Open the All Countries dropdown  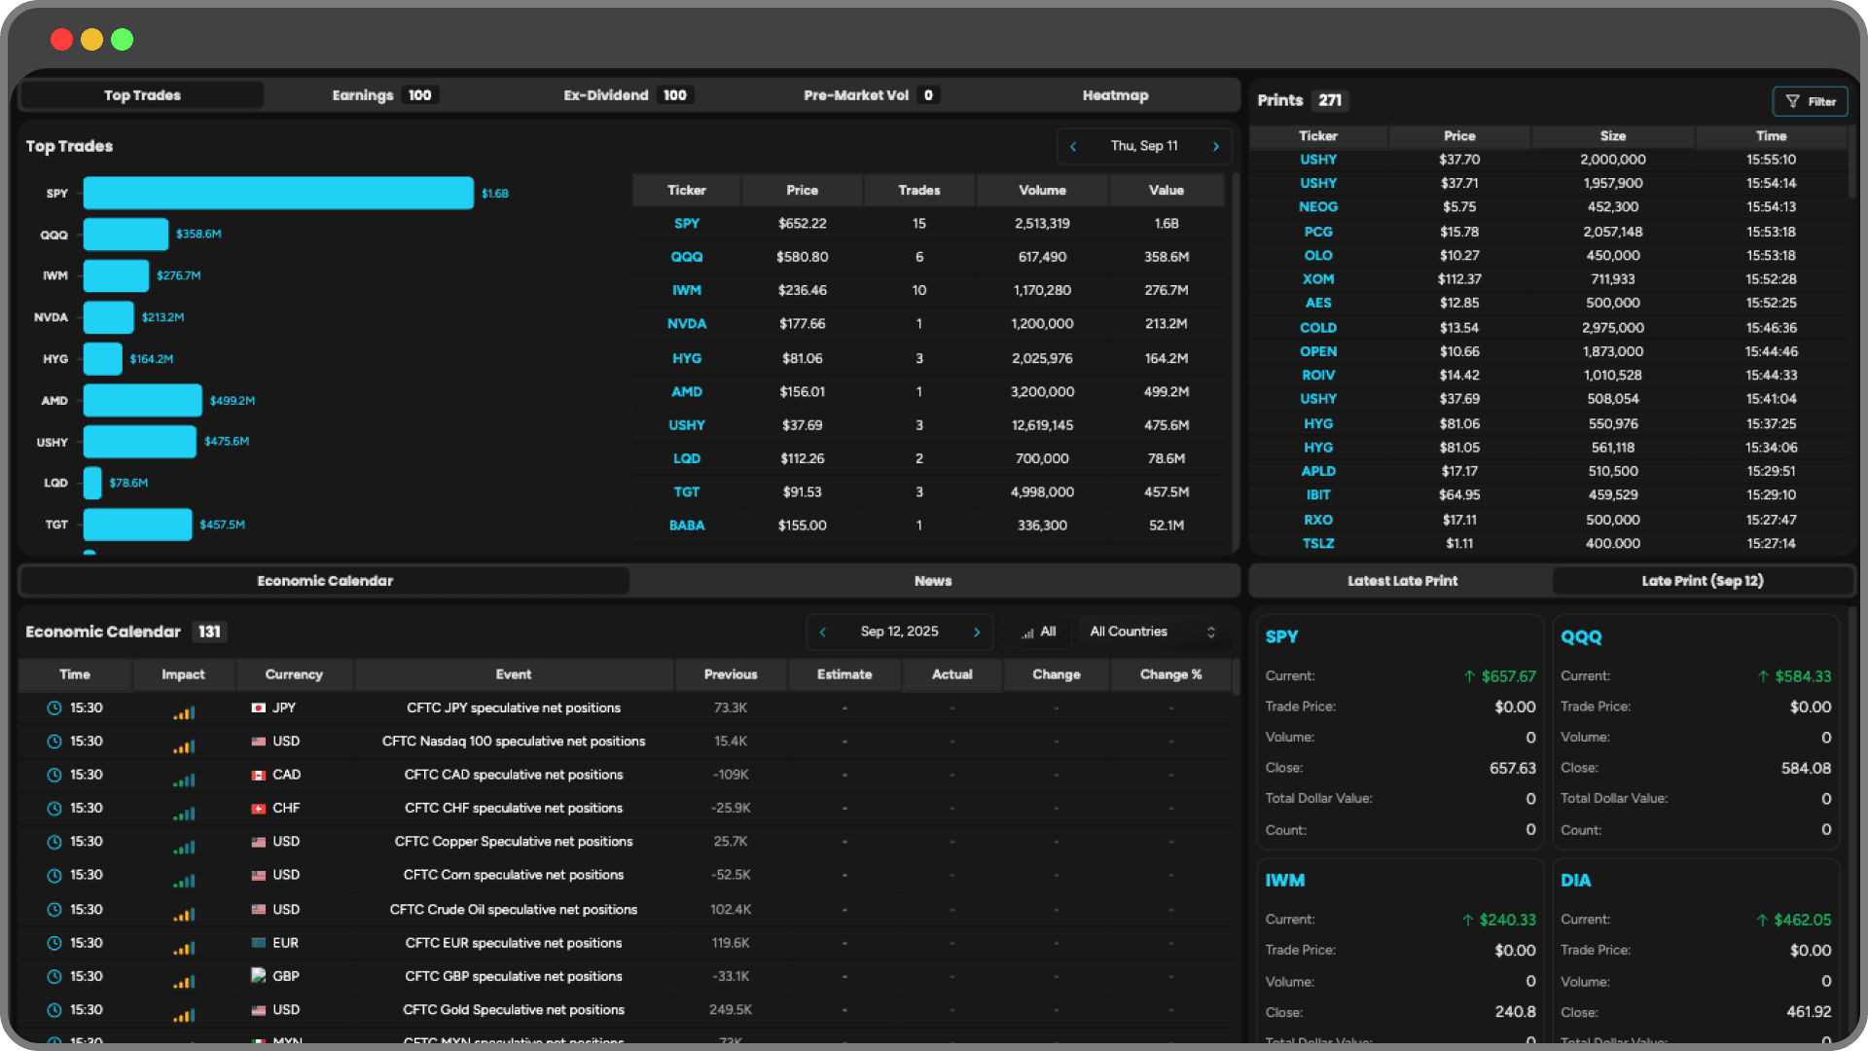(1153, 632)
